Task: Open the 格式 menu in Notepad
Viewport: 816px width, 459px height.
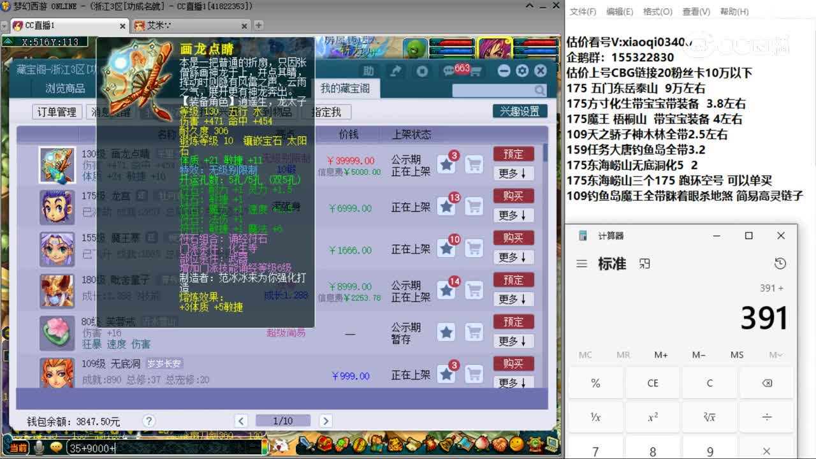Action: pyautogui.click(x=659, y=11)
